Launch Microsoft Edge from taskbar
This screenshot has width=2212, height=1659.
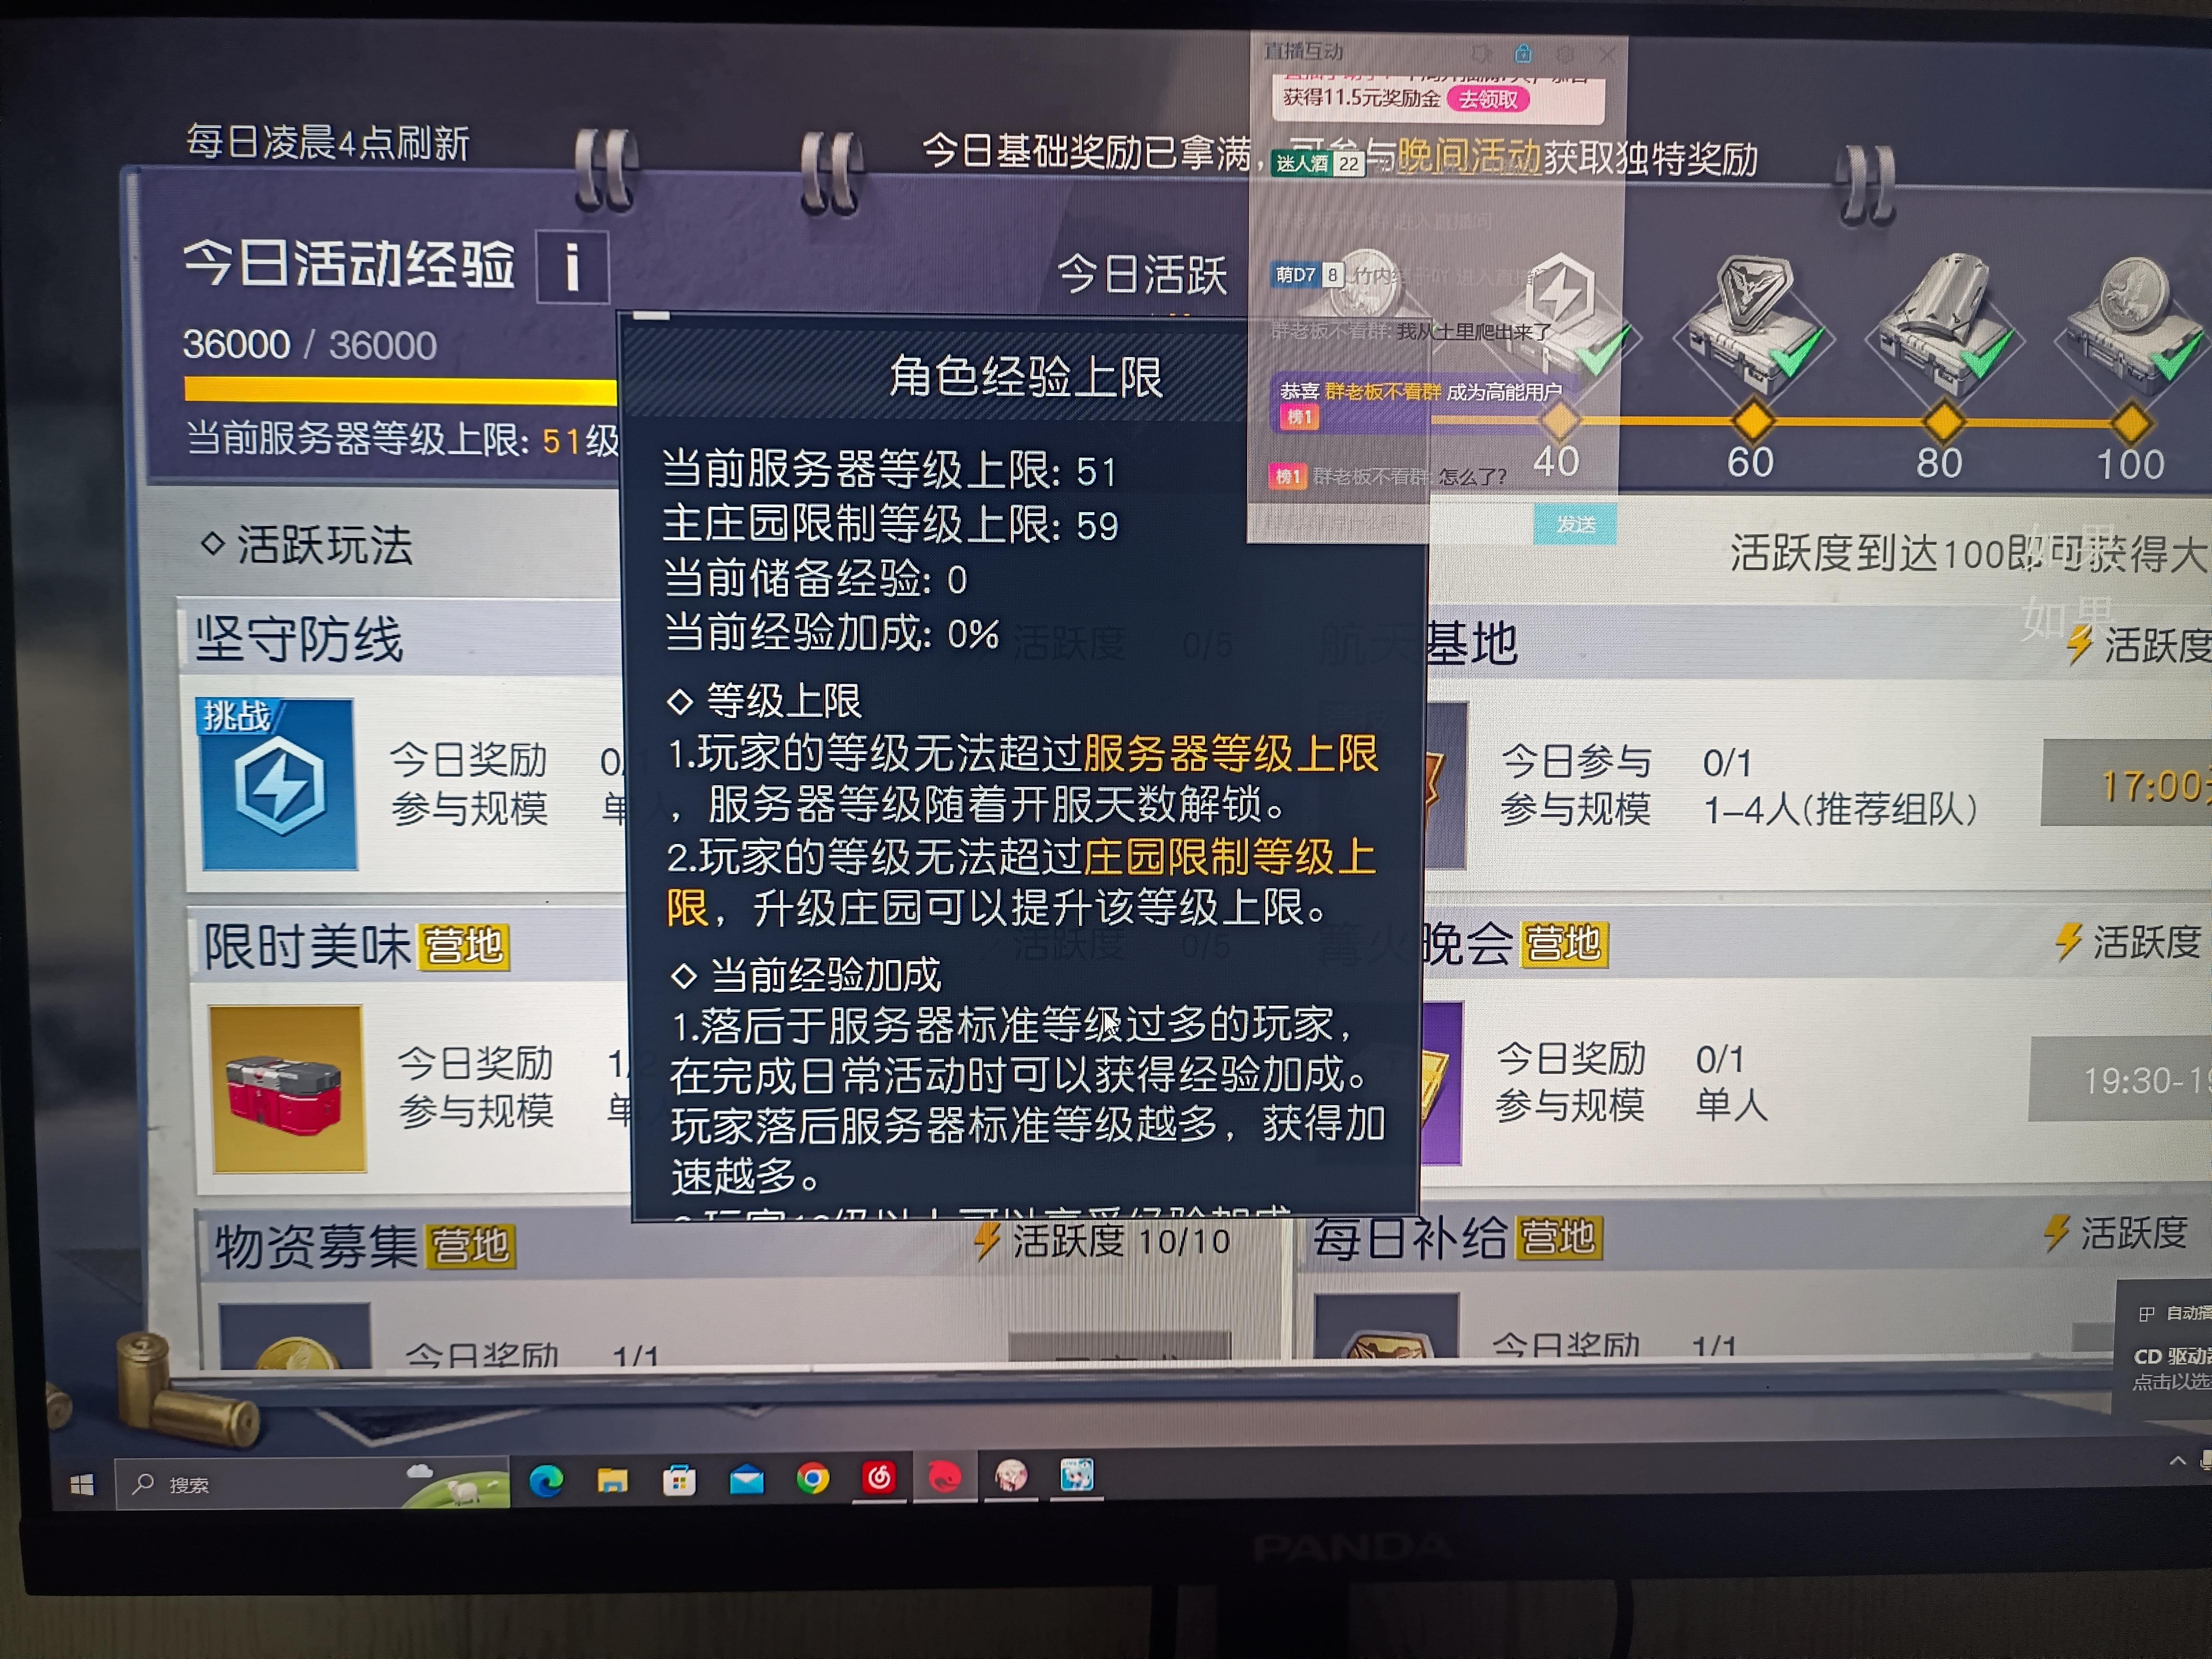click(x=546, y=1480)
